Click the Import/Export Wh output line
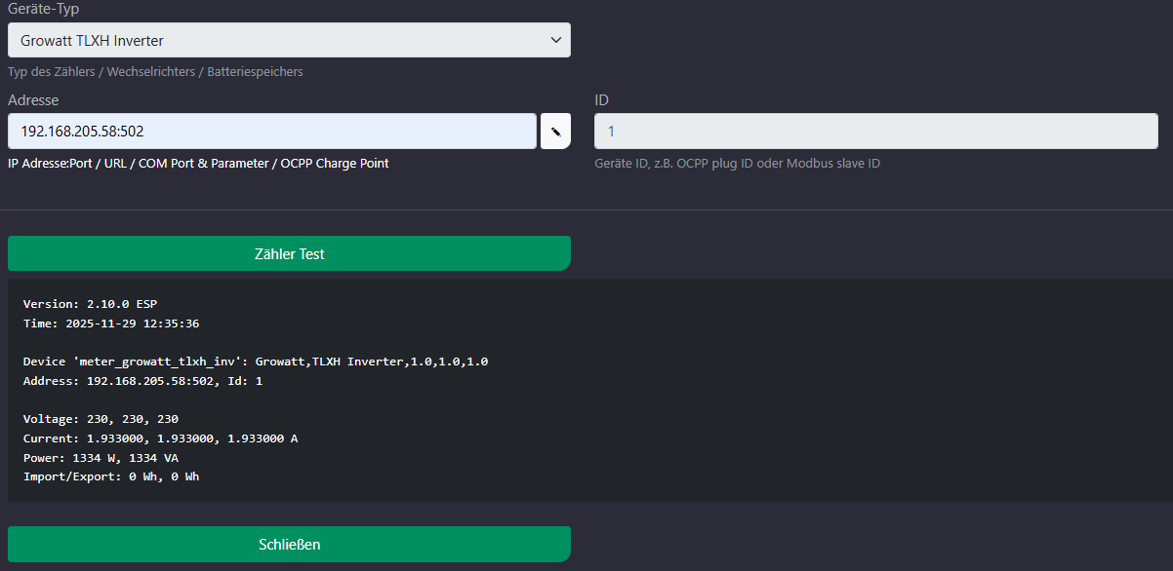Viewport: 1173px width, 571px height. click(x=111, y=476)
